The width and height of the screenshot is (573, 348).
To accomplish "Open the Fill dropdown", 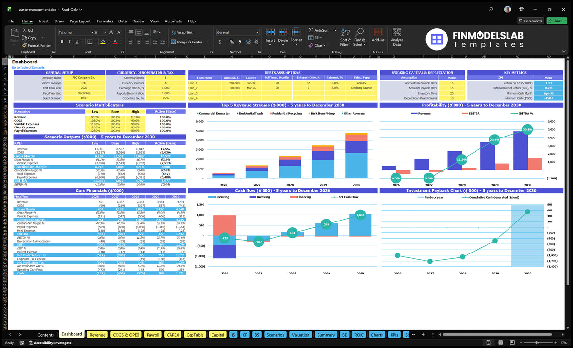I will click(315, 38).
